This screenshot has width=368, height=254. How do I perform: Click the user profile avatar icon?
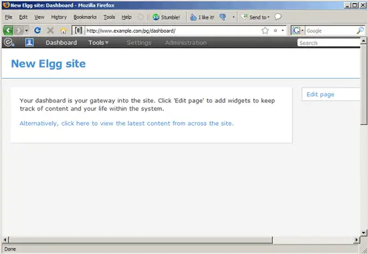point(29,43)
